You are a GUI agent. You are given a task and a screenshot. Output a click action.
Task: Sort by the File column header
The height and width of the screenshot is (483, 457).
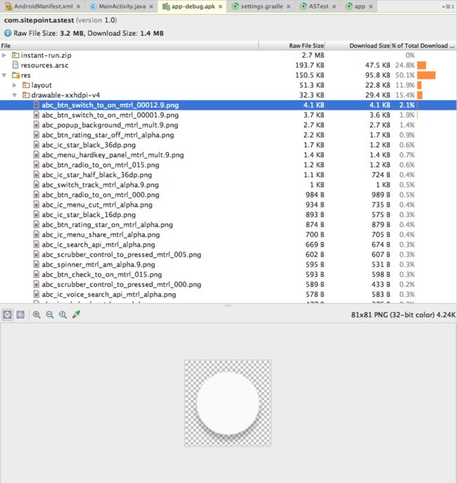tap(129, 46)
